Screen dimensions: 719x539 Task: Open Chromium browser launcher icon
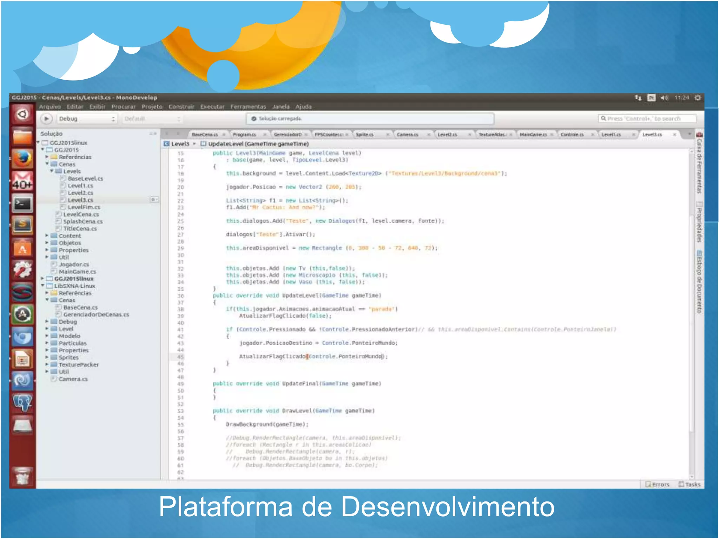point(22,337)
